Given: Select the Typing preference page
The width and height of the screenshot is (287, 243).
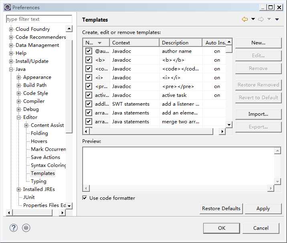Looking at the screenshot, I should tap(38, 181).
